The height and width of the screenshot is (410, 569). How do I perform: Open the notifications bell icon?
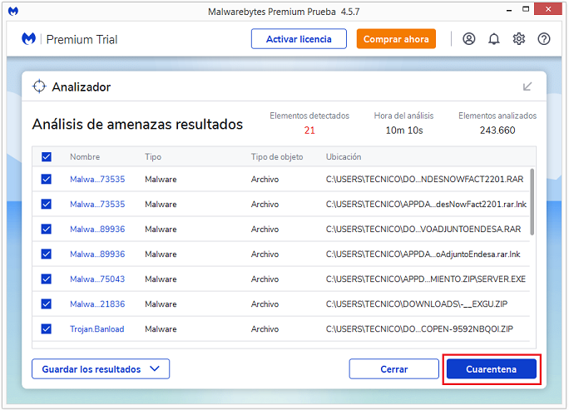point(494,39)
